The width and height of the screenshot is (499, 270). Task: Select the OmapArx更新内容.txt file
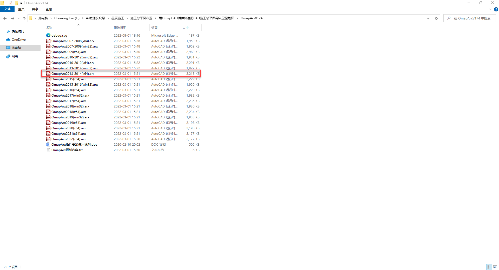pos(67,150)
